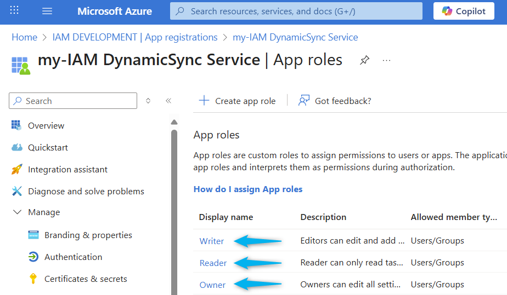
Task: Click the Quickstart cloud icon
Action: tap(17, 147)
